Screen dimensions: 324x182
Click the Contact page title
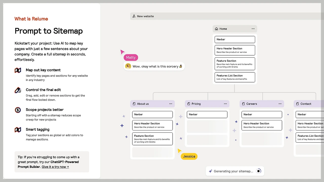click(306, 104)
